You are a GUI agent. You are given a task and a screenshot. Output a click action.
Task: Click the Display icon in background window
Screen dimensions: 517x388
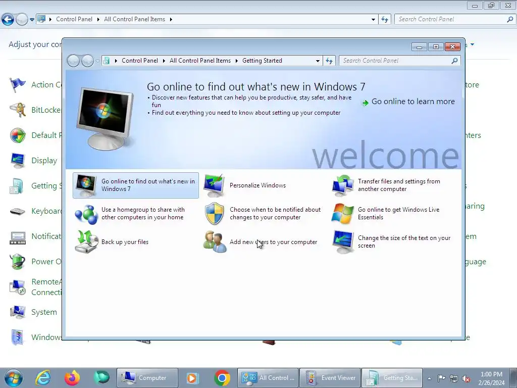pos(18,161)
